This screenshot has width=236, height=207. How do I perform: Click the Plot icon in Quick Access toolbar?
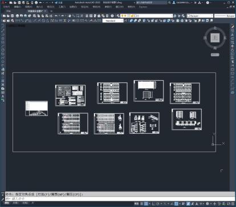point(36,3)
